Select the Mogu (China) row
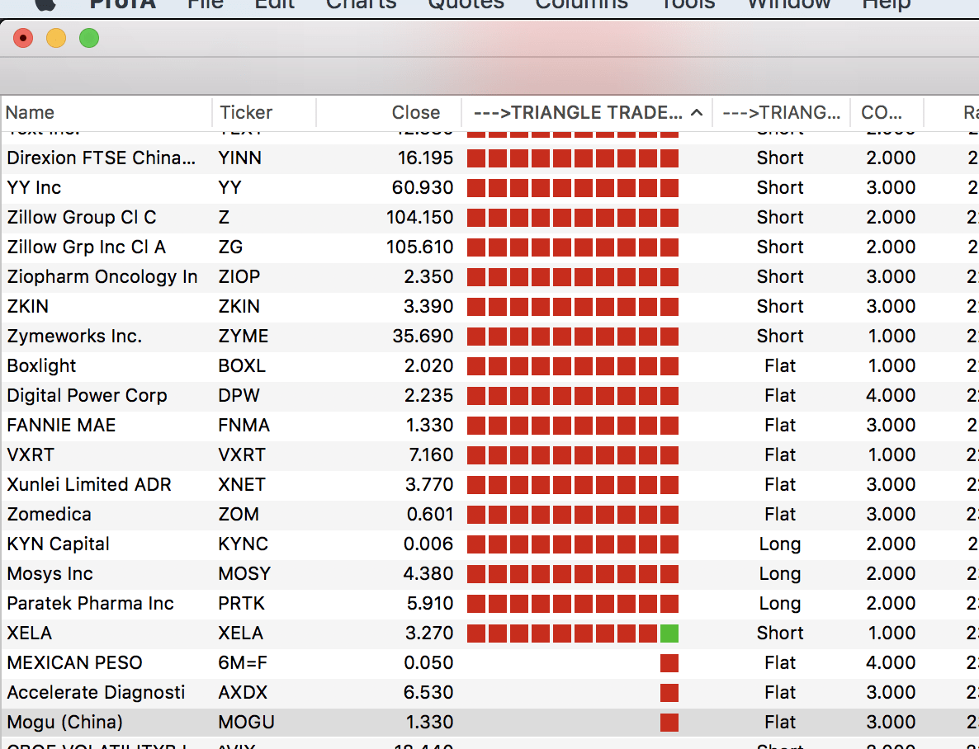This screenshot has width=979, height=749. pos(489,722)
